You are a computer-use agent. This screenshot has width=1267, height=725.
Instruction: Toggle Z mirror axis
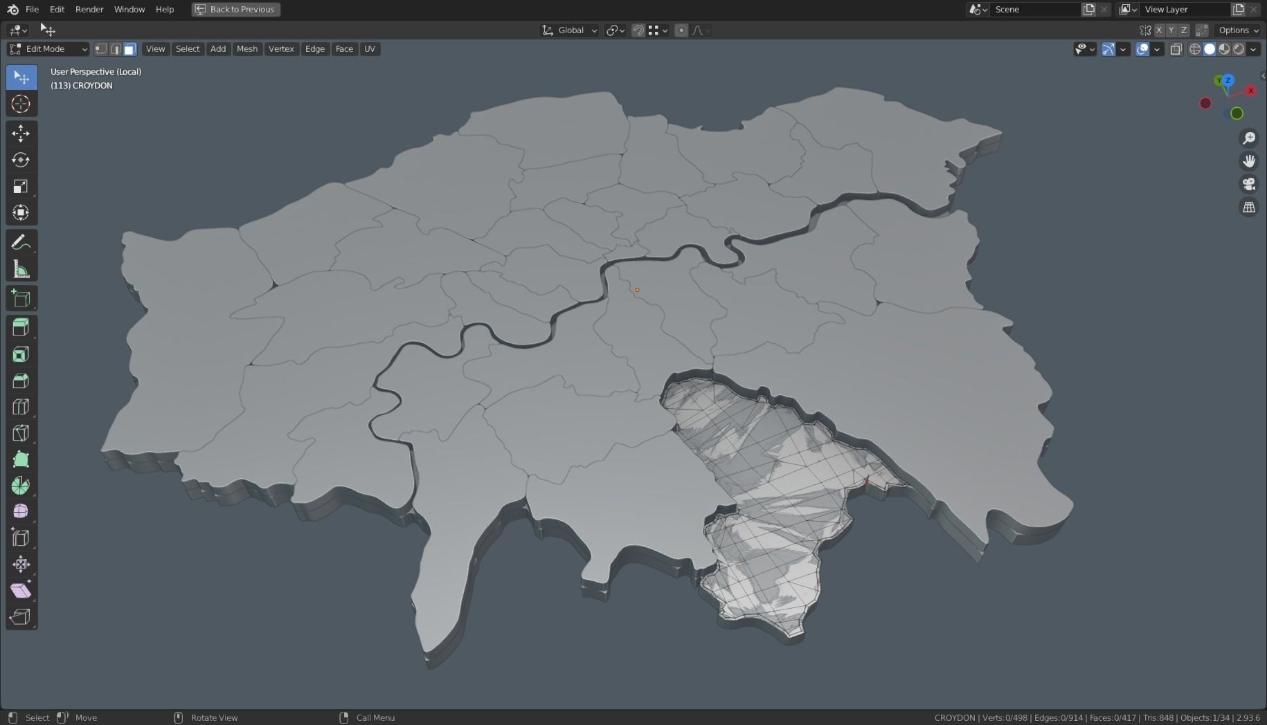[1184, 30]
